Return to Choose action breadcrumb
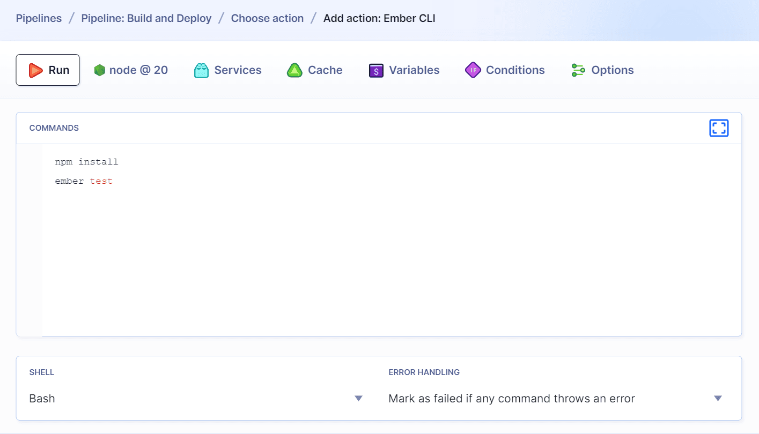 (x=267, y=18)
